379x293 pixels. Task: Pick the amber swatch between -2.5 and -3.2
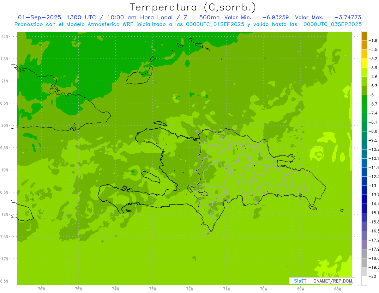(364, 54)
